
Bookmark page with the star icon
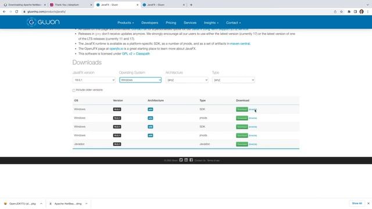tap(341, 12)
